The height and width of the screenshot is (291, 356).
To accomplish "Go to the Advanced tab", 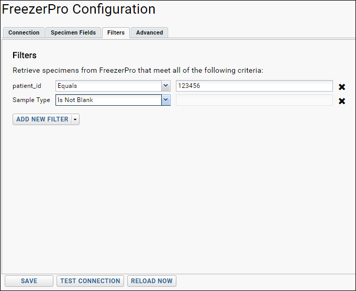I will pos(149,32).
